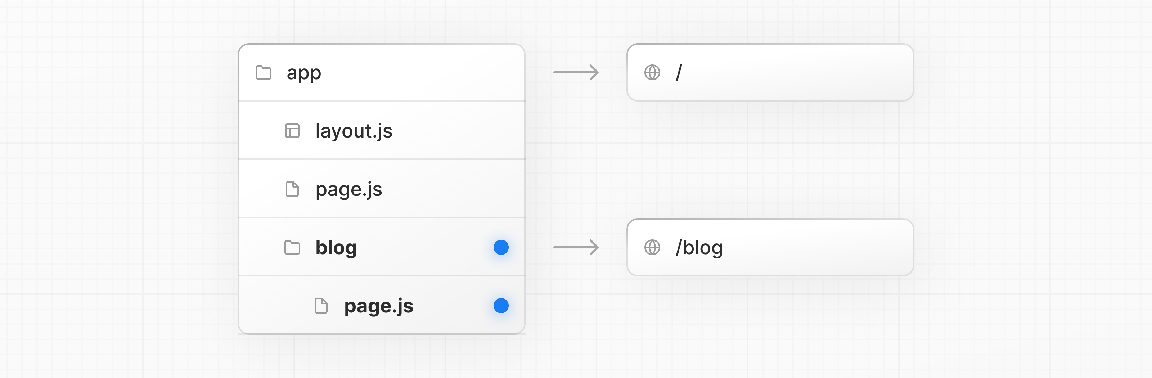Click the globe icon next to /blog

[x=652, y=247]
